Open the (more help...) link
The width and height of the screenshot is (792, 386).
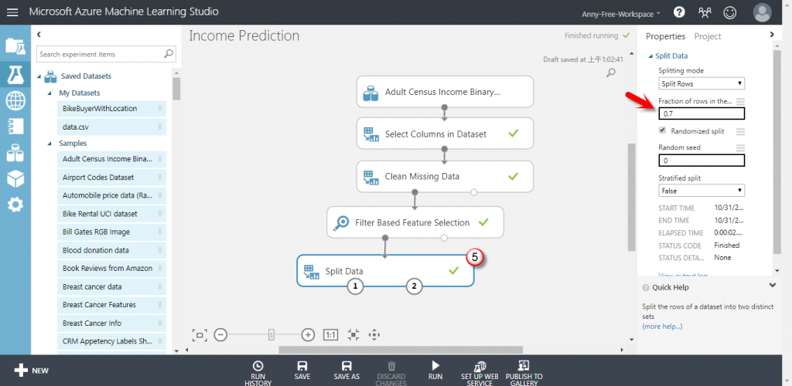(662, 327)
